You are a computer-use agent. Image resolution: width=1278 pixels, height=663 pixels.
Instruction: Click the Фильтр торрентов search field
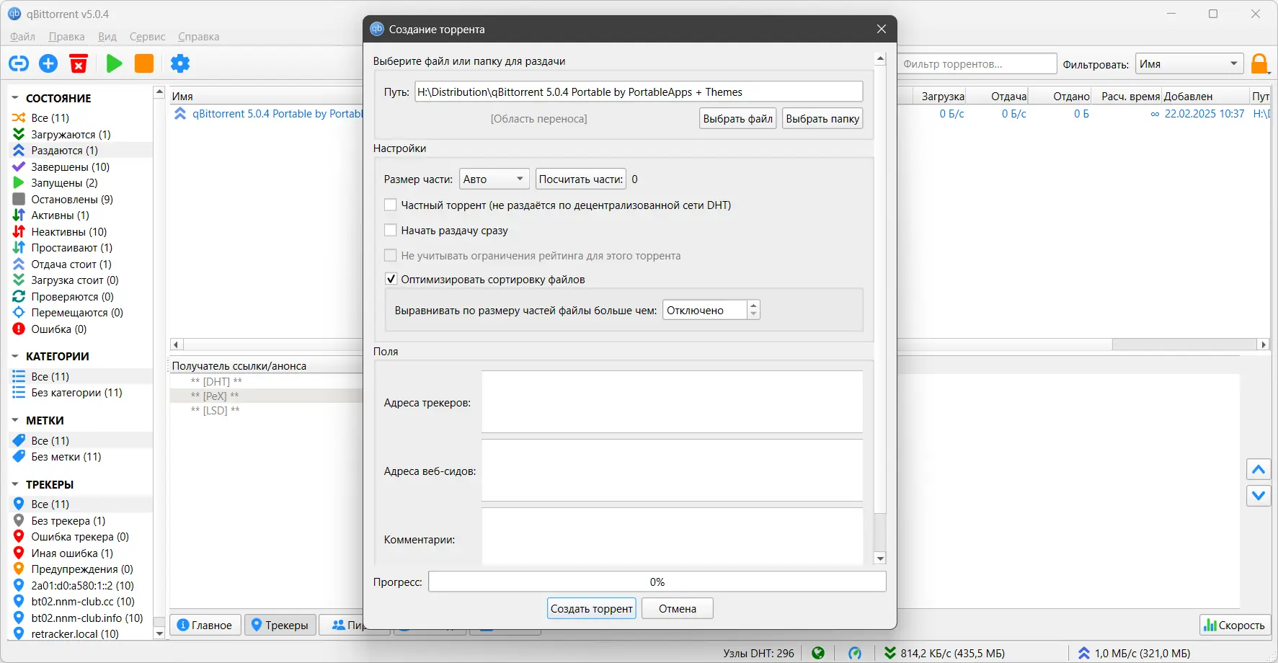point(978,64)
